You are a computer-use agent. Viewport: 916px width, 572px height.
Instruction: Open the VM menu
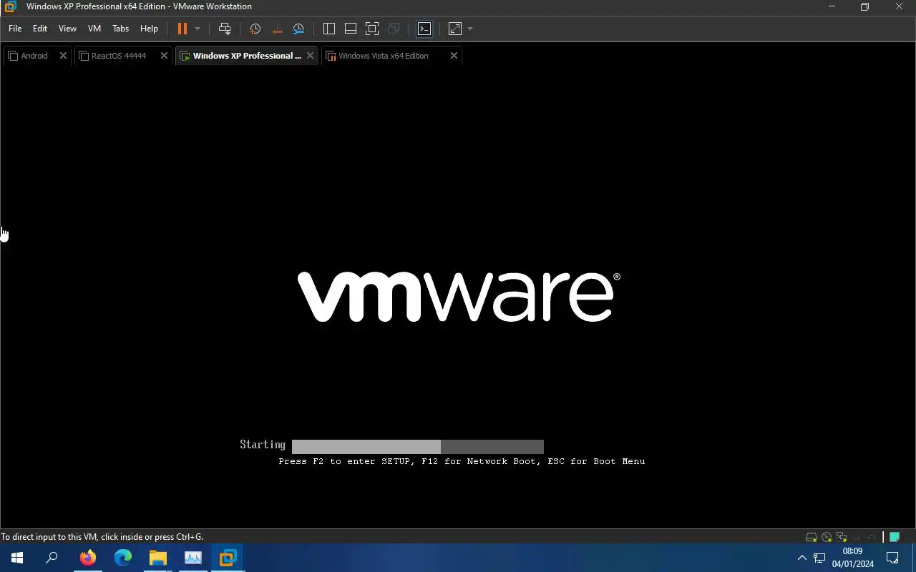94,29
